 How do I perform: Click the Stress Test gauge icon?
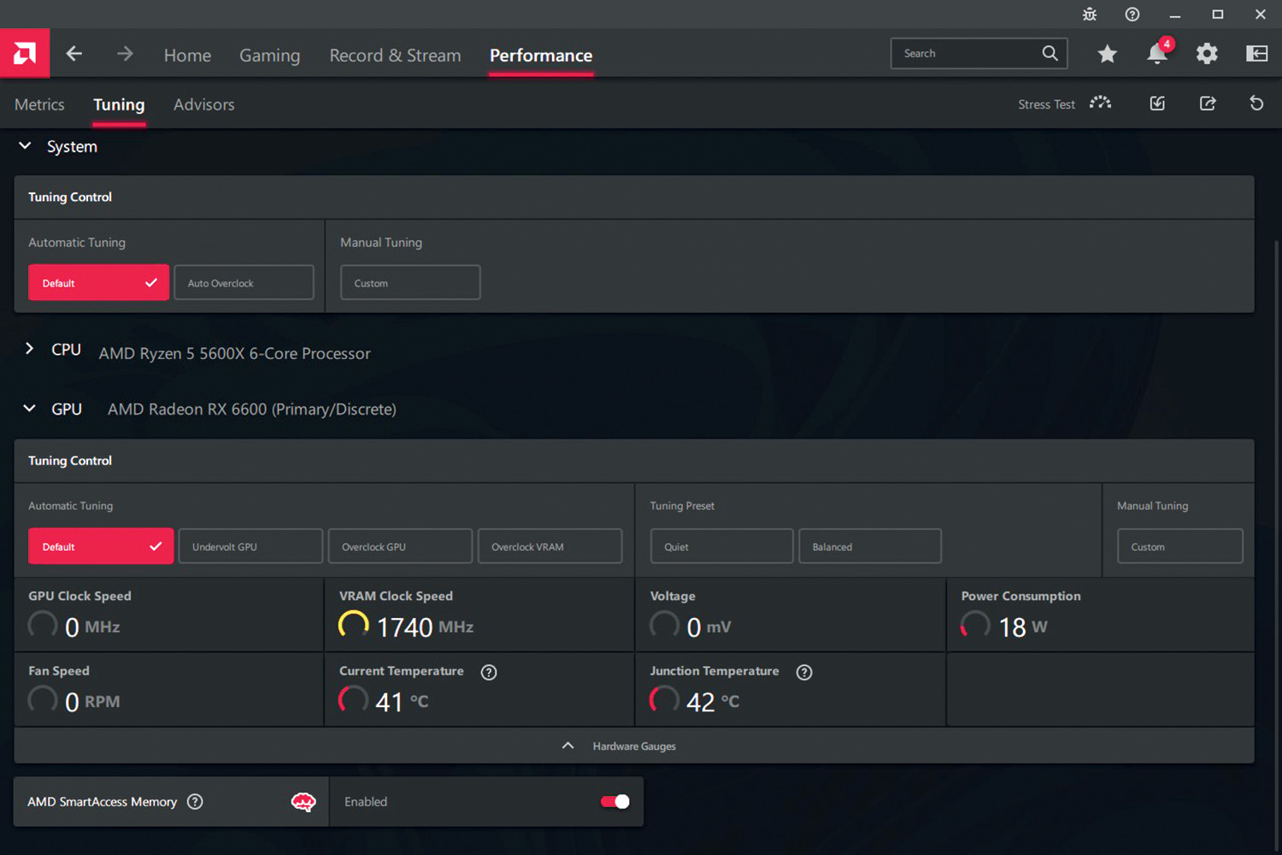tap(1100, 103)
